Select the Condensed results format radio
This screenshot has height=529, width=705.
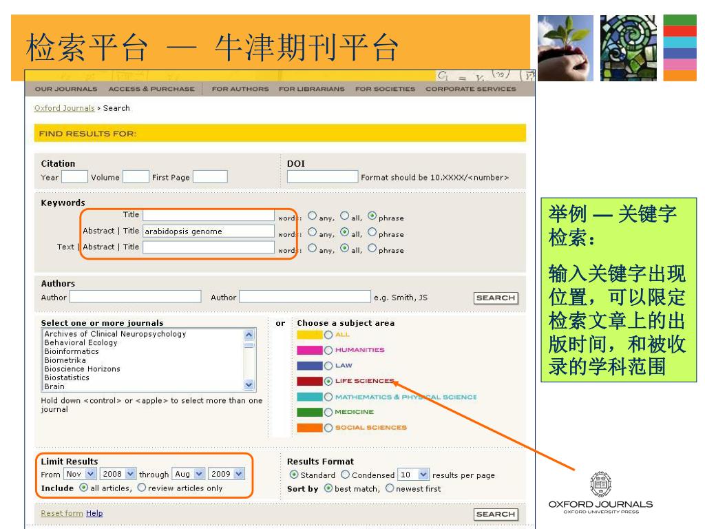346,475
